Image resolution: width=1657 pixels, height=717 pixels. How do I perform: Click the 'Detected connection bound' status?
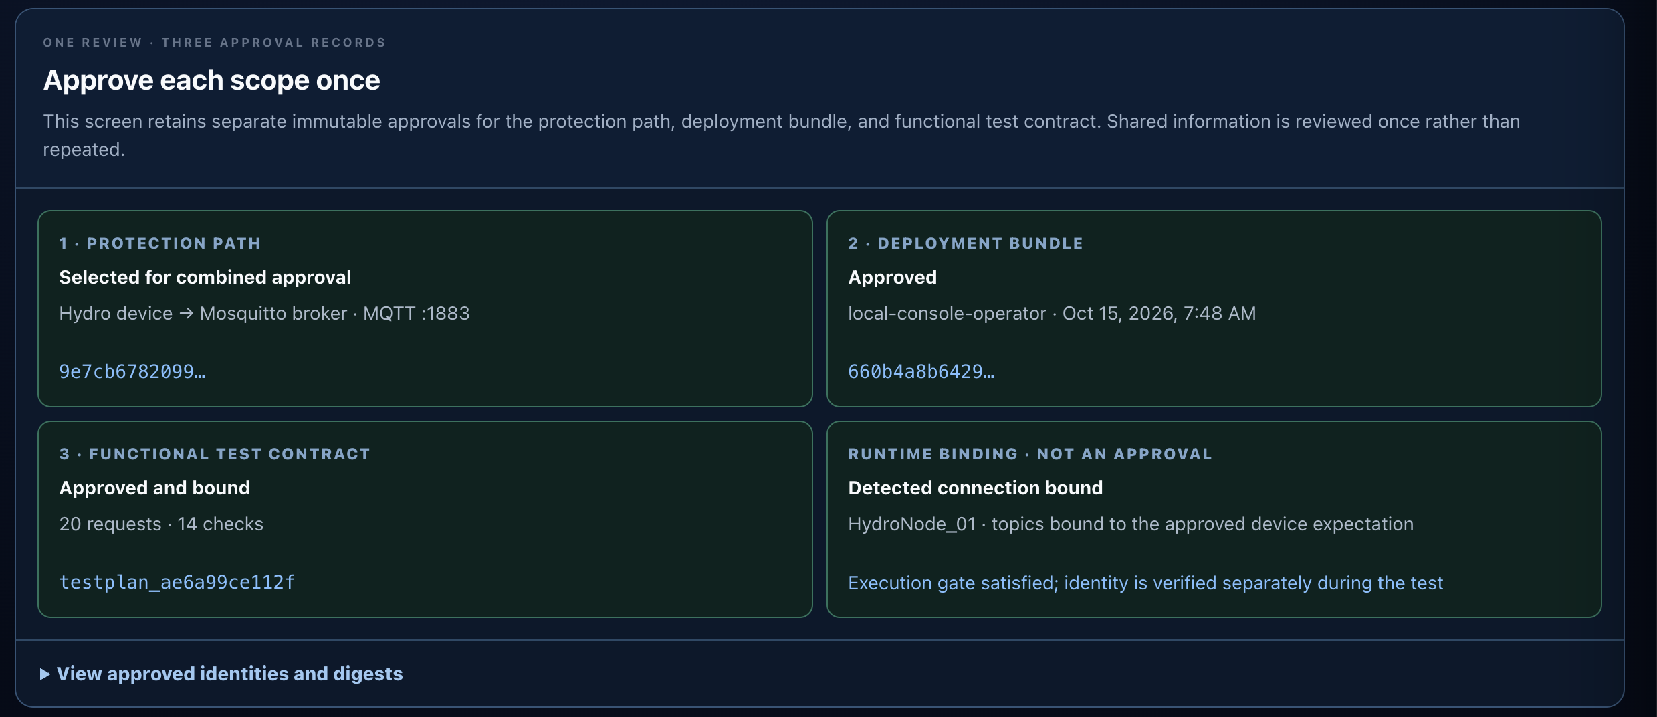pyautogui.click(x=976, y=488)
